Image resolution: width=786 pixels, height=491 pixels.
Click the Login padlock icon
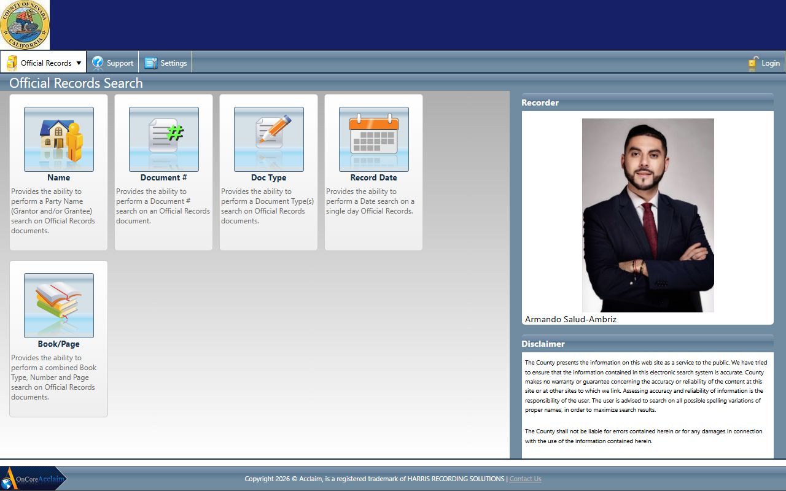(752, 63)
